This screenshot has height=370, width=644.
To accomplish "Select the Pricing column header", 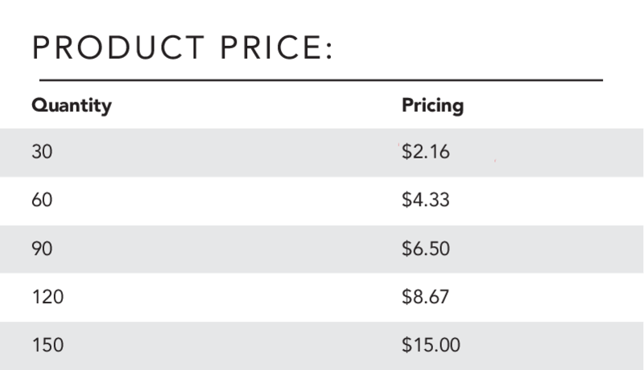I will coord(433,106).
